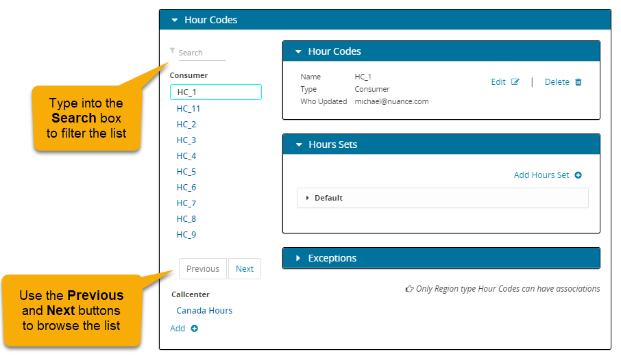This screenshot has width=621, height=356.
Task: Click the plus icon next to Add
Action: (195, 329)
